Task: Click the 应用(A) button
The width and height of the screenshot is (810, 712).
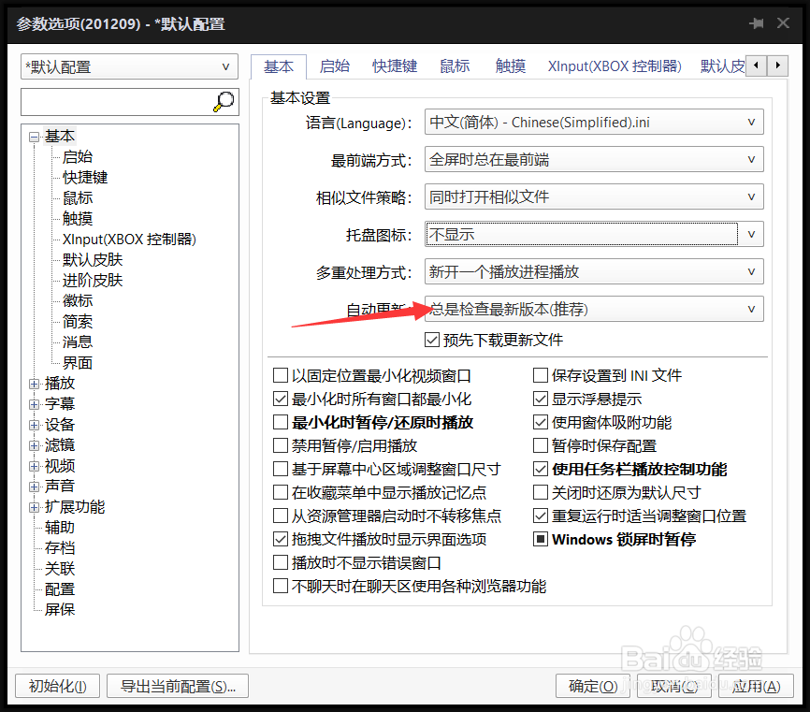Action: tap(758, 686)
